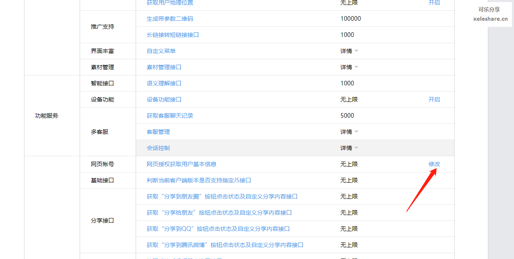Open the 长链接转短链接接口 link
Viewport: 514px width, 259px height.
[173, 35]
